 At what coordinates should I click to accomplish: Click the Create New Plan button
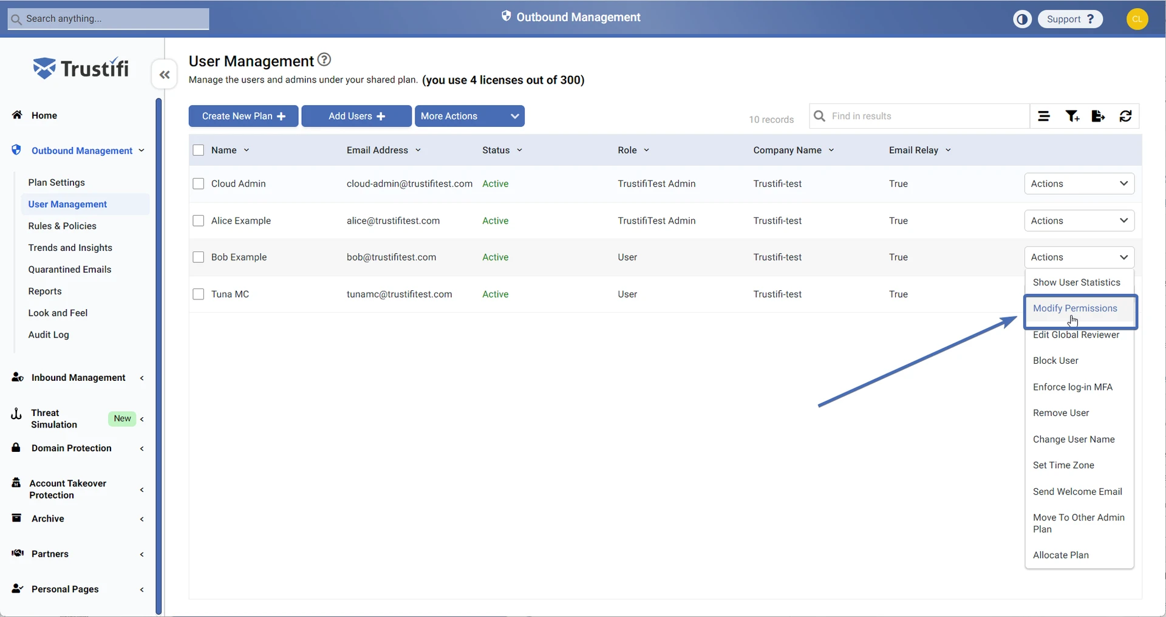(243, 116)
